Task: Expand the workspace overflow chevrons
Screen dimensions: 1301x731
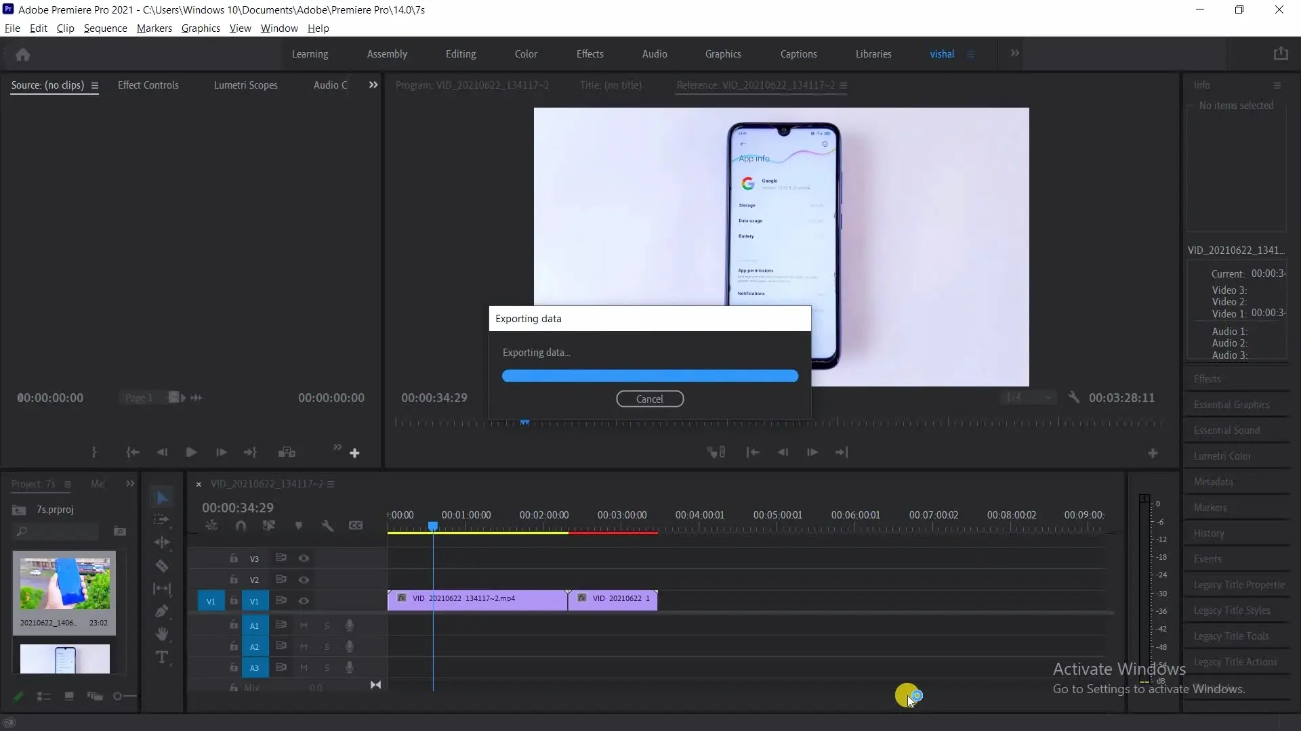Action: pos(1014,53)
